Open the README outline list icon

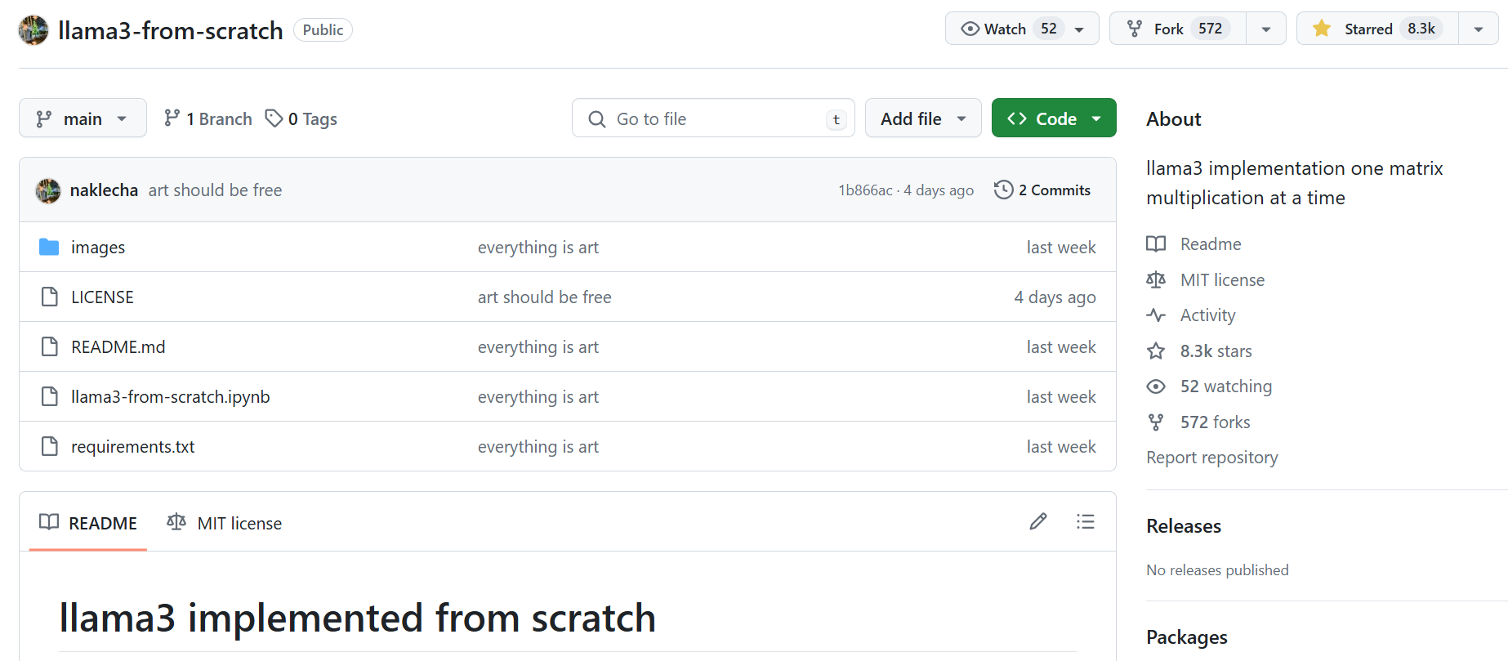[1086, 521]
